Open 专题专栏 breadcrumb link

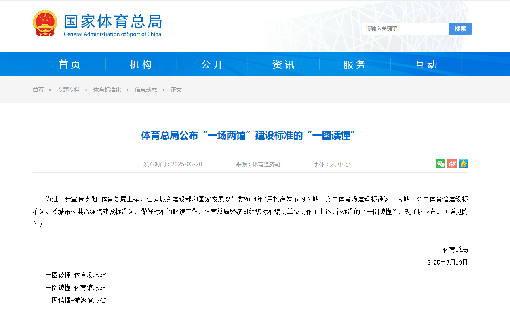(x=69, y=90)
